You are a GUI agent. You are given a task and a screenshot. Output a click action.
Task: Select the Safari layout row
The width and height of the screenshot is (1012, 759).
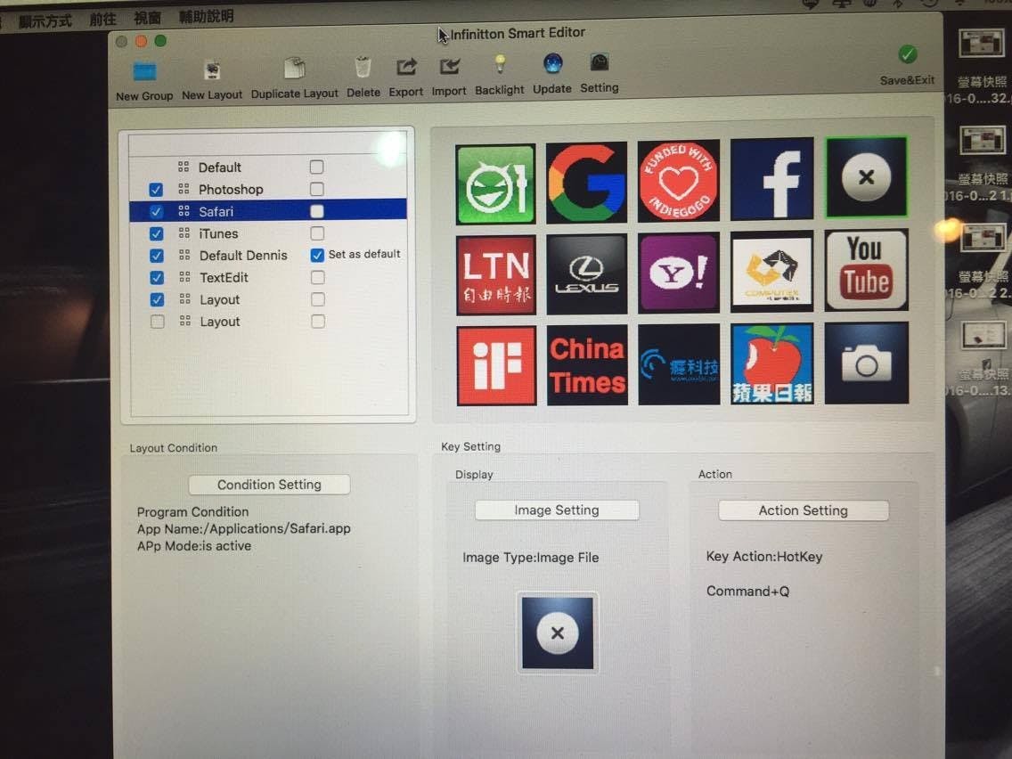pos(268,212)
